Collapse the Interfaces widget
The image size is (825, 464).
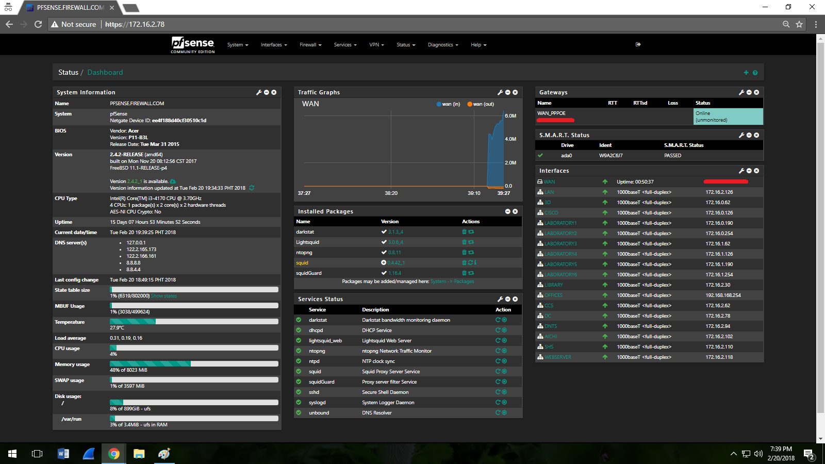pos(749,171)
